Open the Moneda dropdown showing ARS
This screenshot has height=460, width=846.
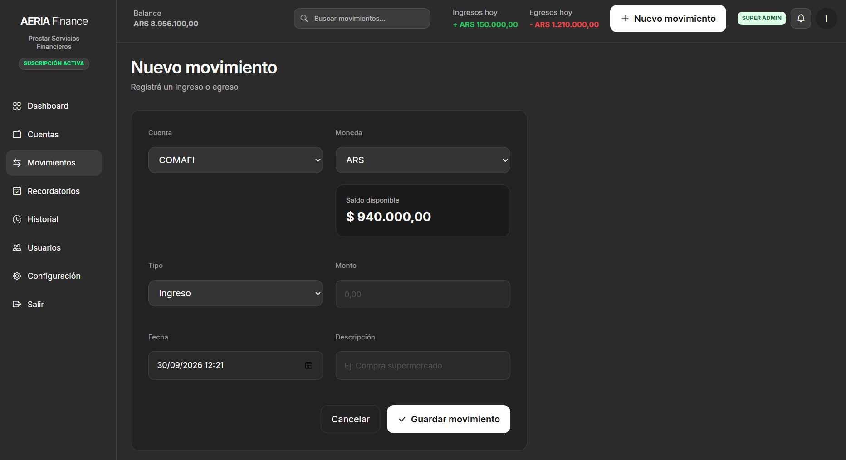click(423, 160)
